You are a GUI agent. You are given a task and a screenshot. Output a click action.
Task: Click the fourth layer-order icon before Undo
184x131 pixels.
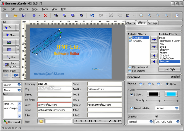click(81, 15)
